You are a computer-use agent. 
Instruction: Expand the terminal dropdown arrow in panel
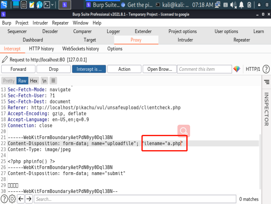tap(53, 5)
